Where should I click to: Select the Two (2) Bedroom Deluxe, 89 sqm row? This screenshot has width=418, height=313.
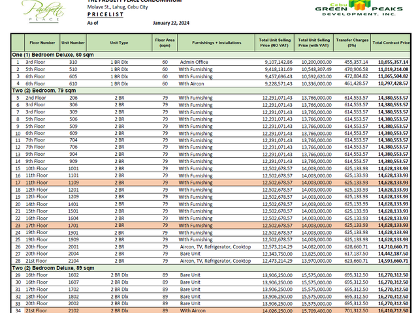210,268
